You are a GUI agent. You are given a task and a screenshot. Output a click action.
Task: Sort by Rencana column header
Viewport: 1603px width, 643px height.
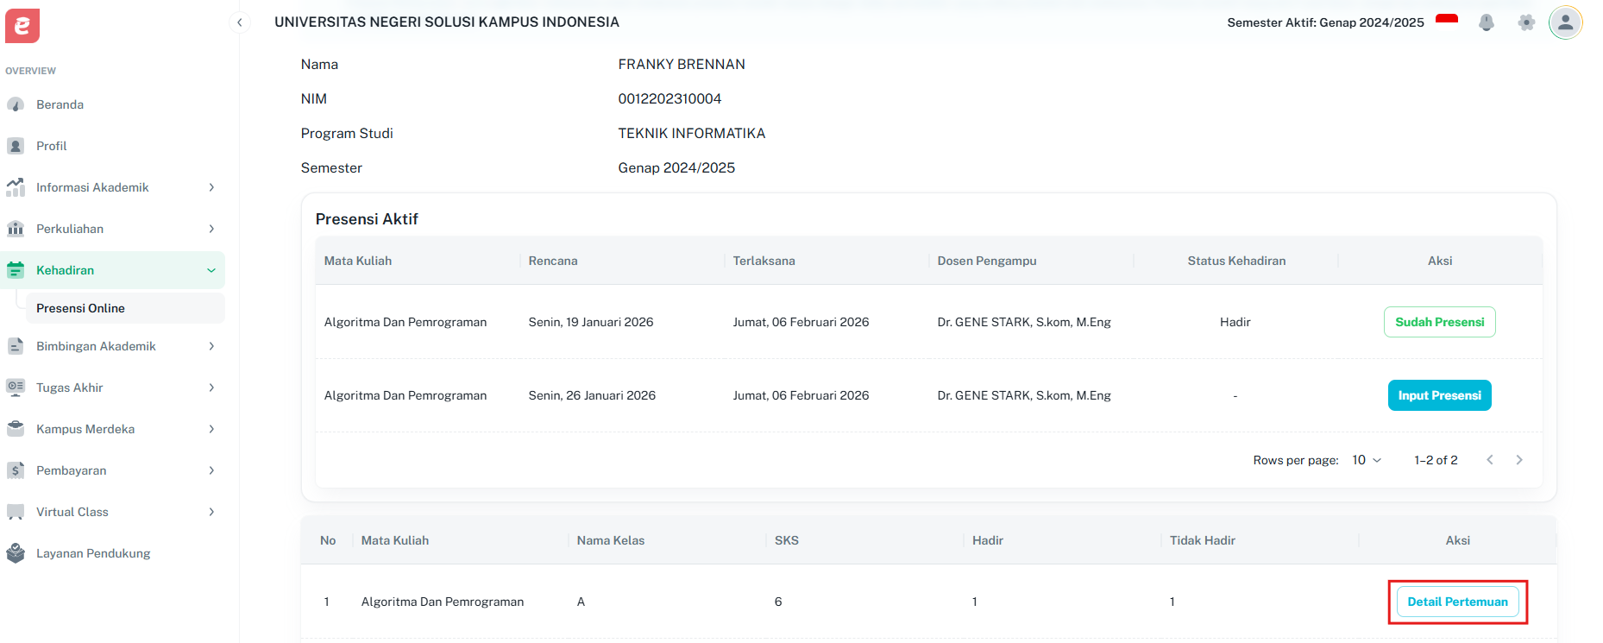click(553, 261)
